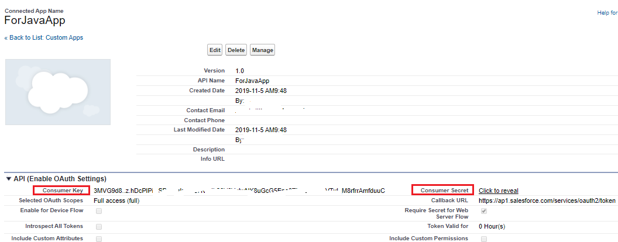618x242 pixels.
Task: Select the Consumer Key value text
Action: coord(239,191)
